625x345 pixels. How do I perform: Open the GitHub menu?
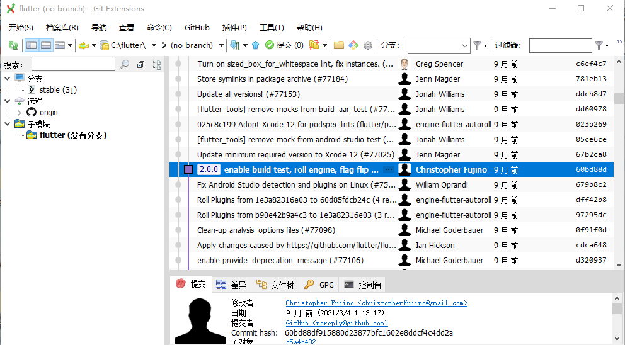click(197, 28)
